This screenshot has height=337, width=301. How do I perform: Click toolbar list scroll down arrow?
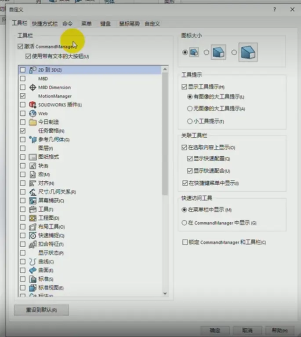click(165, 293)
